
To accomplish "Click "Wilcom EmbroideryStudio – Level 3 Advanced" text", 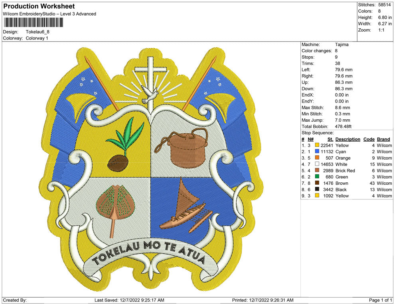I will pos(49,14).
